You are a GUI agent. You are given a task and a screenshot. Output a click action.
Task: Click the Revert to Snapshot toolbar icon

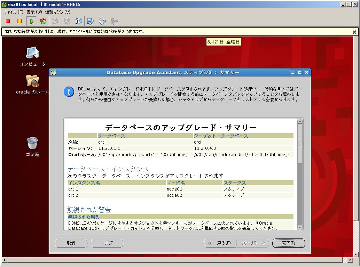[67, 21]
